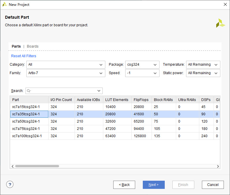
Task: Open the Static power dropdown
Action: 203,73
